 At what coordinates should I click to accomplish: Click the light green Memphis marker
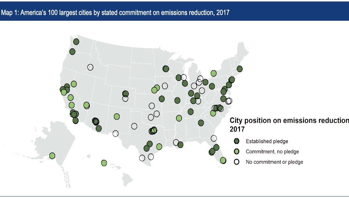[x=179, y=118]
